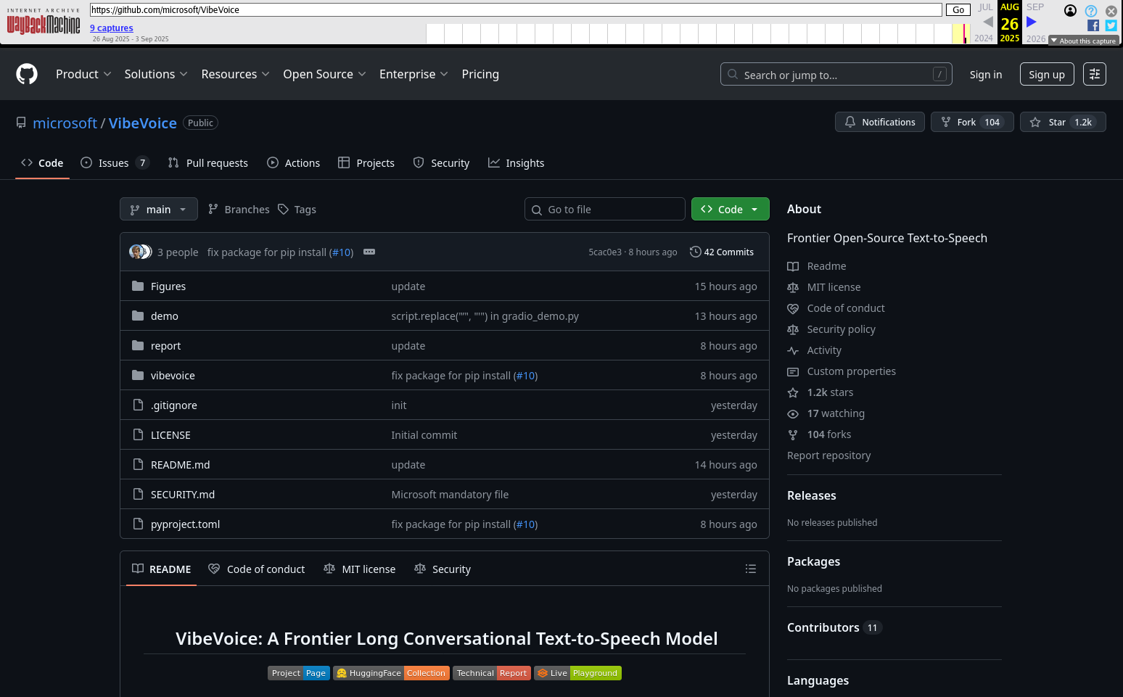Open the Wayback Machine help icon
This screenshot has height=697, width=1123.
click(x=1091, y=11)
